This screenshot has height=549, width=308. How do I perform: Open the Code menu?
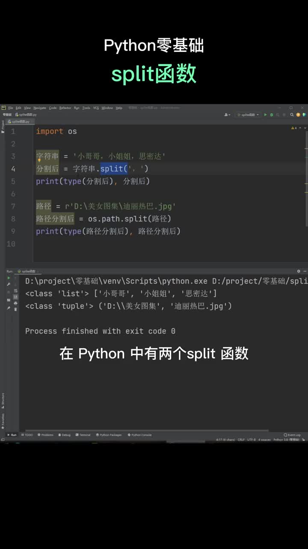53,108
